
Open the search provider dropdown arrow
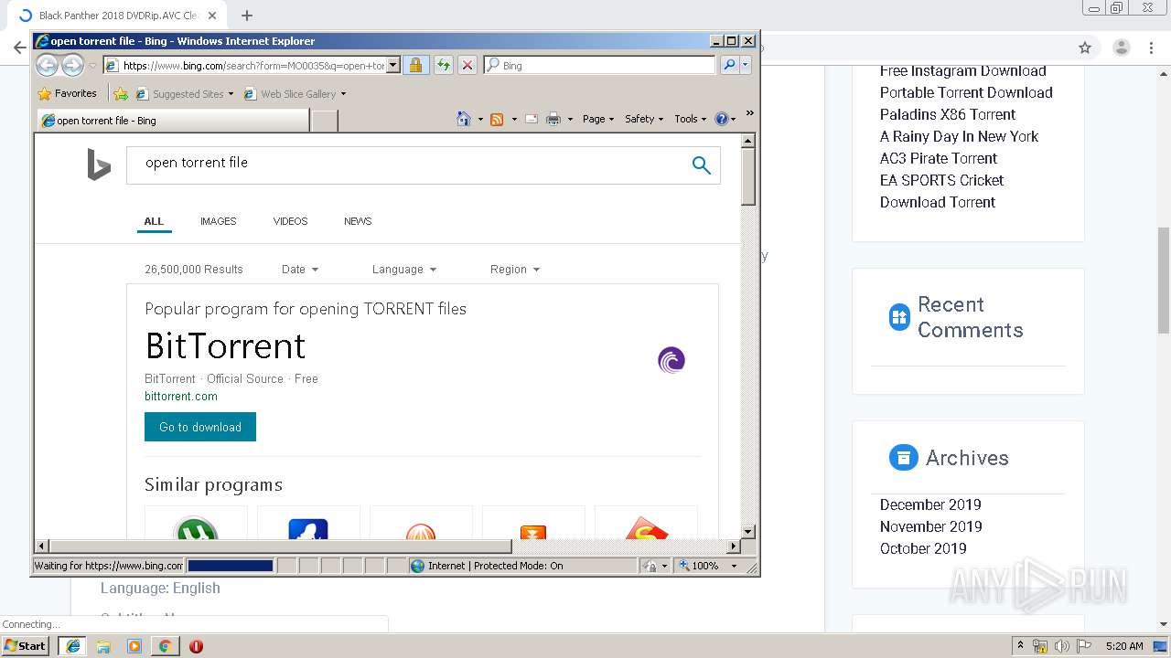746,65
